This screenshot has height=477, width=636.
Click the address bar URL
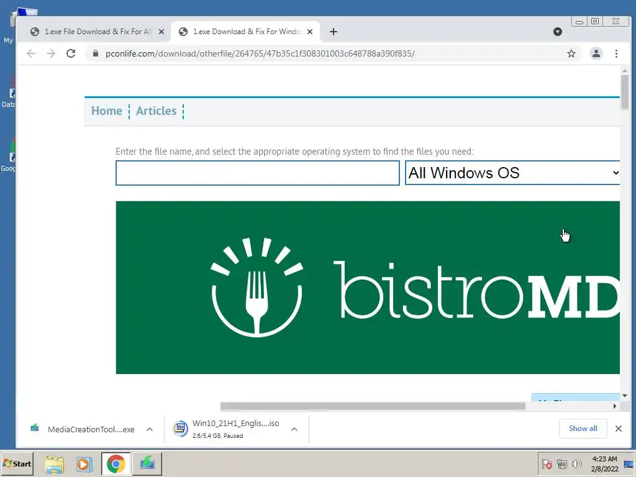coord(260,53)
